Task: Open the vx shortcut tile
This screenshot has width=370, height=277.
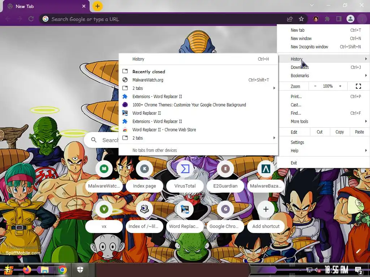Action: pyautogui.click(x=104, y=217)
